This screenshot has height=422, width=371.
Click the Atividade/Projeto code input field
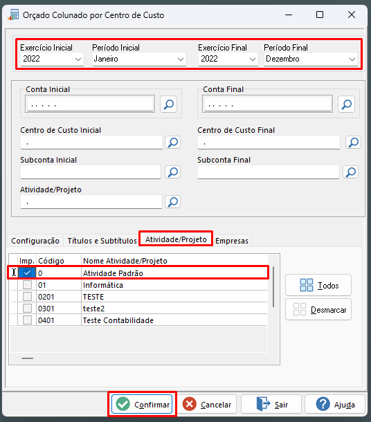pyautogui.click(x=91, y=201)
